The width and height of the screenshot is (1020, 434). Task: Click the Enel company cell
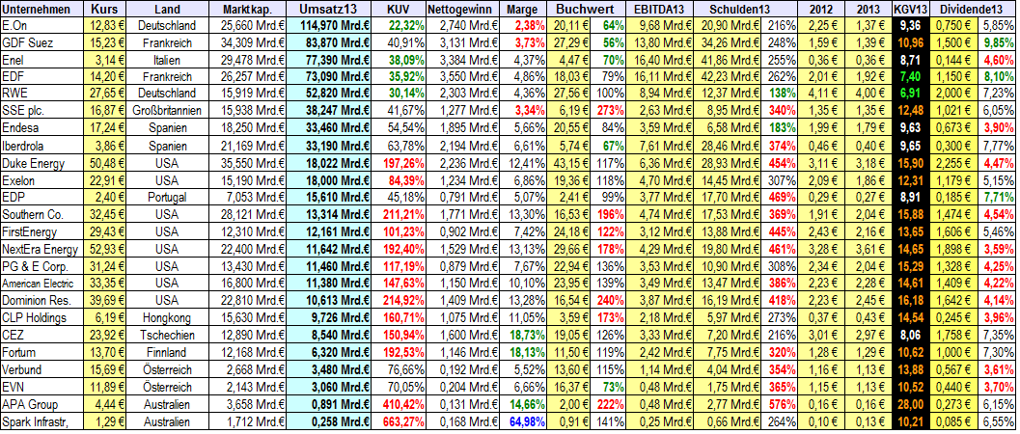42,60
